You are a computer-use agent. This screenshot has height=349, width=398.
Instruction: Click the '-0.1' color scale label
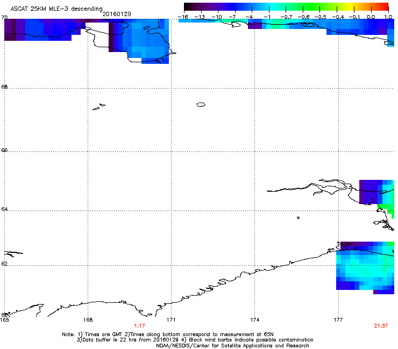pos(354,17)
